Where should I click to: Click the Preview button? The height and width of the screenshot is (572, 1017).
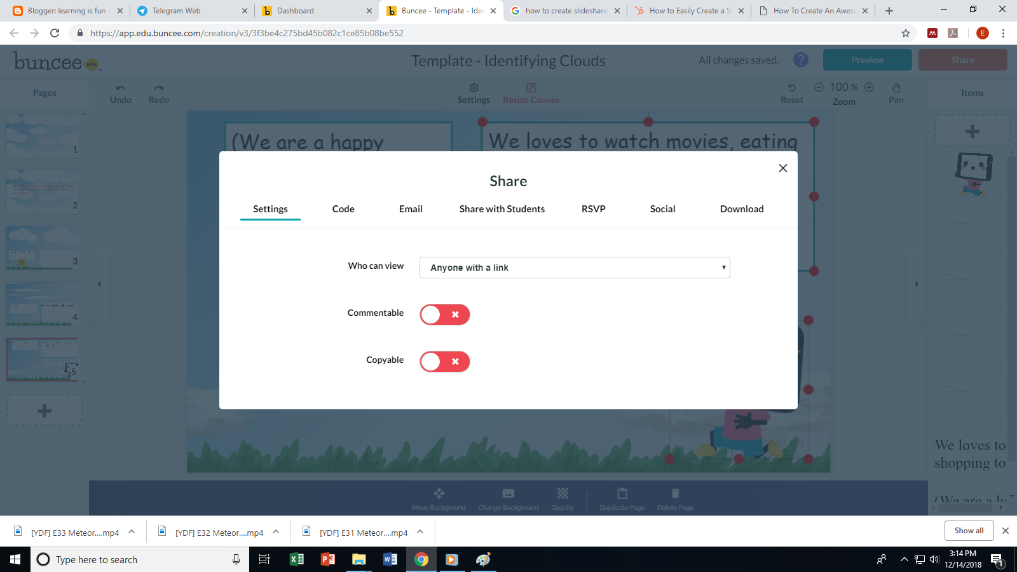point(867,59)
